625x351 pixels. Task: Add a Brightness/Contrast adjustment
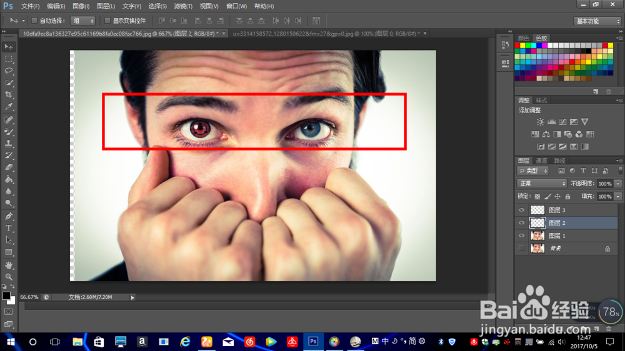coord(540,122)
